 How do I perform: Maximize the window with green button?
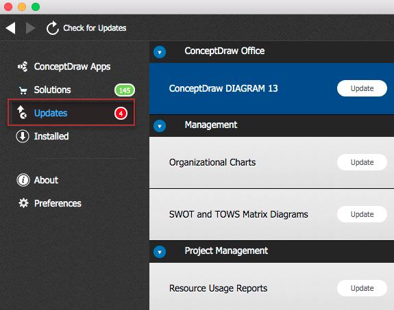[36, 7]
